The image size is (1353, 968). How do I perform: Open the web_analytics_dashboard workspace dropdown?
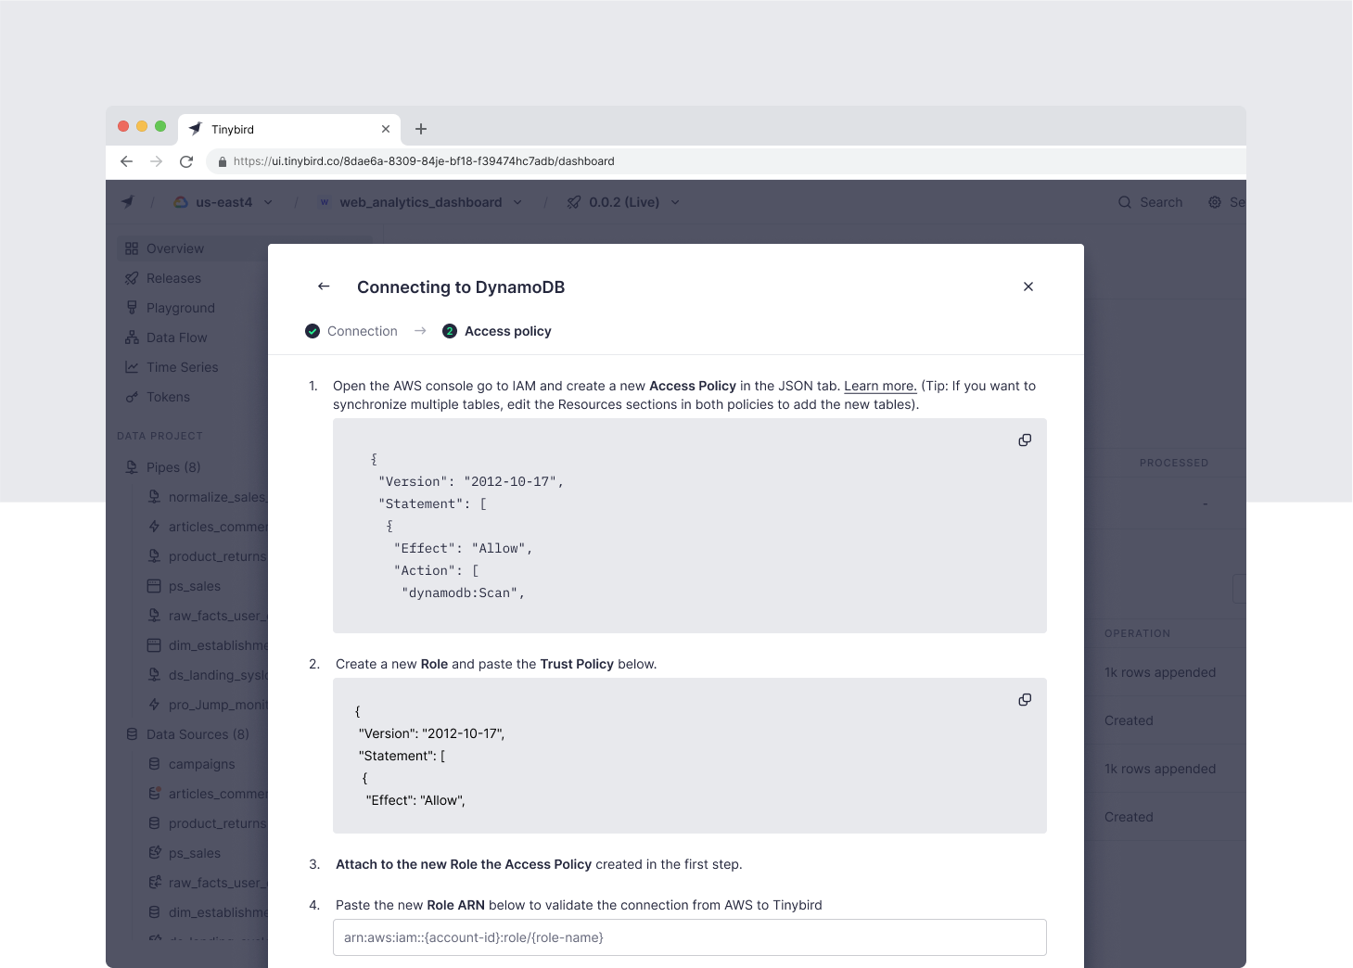tap(517, 202)
